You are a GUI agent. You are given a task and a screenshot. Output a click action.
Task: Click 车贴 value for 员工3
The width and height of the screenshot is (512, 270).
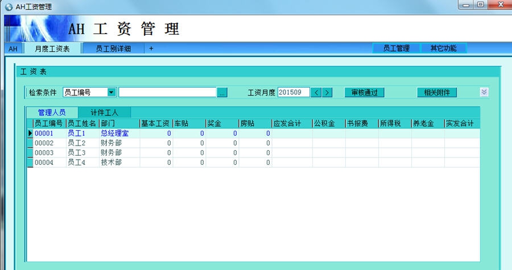click(x=189, y=152)
